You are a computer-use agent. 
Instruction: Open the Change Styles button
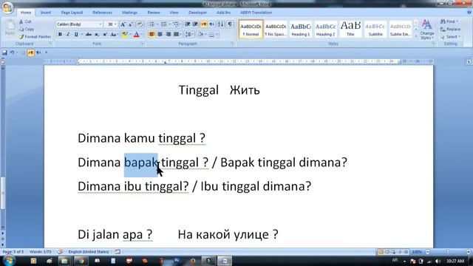point(427,30)
